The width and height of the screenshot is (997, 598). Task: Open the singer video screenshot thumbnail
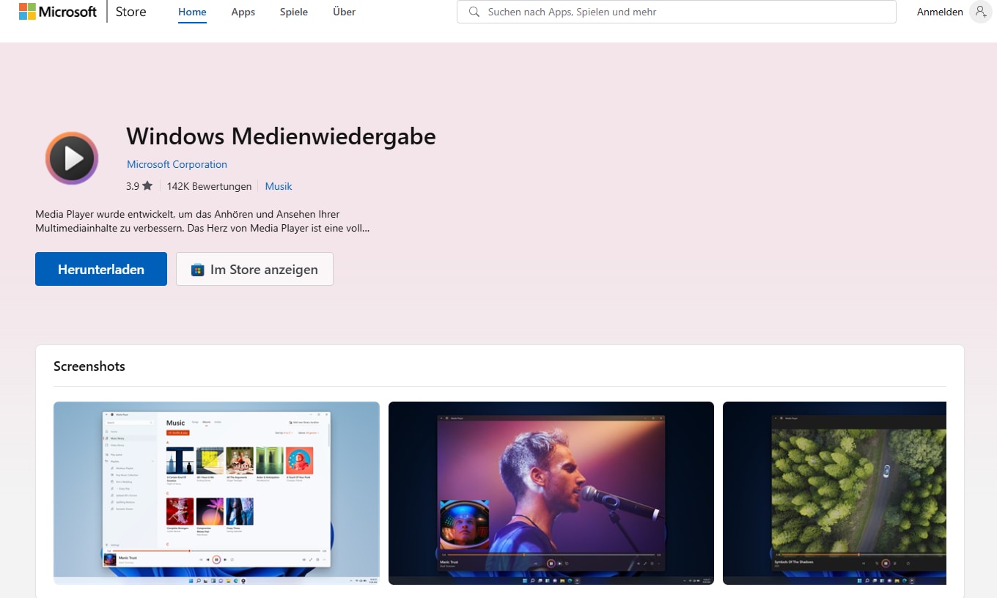[551, 493]
